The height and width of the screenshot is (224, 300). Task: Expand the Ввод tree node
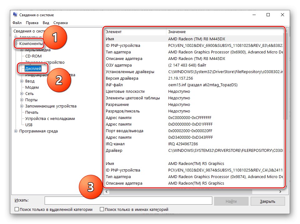tap(22, 81)
